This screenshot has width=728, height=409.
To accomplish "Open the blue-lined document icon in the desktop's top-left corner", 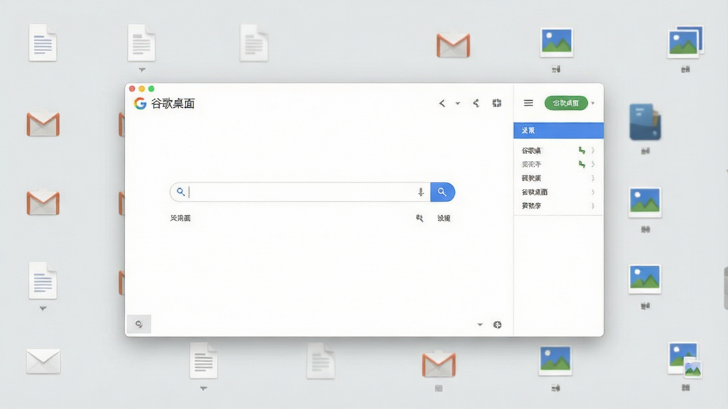I will pos(43,43).
